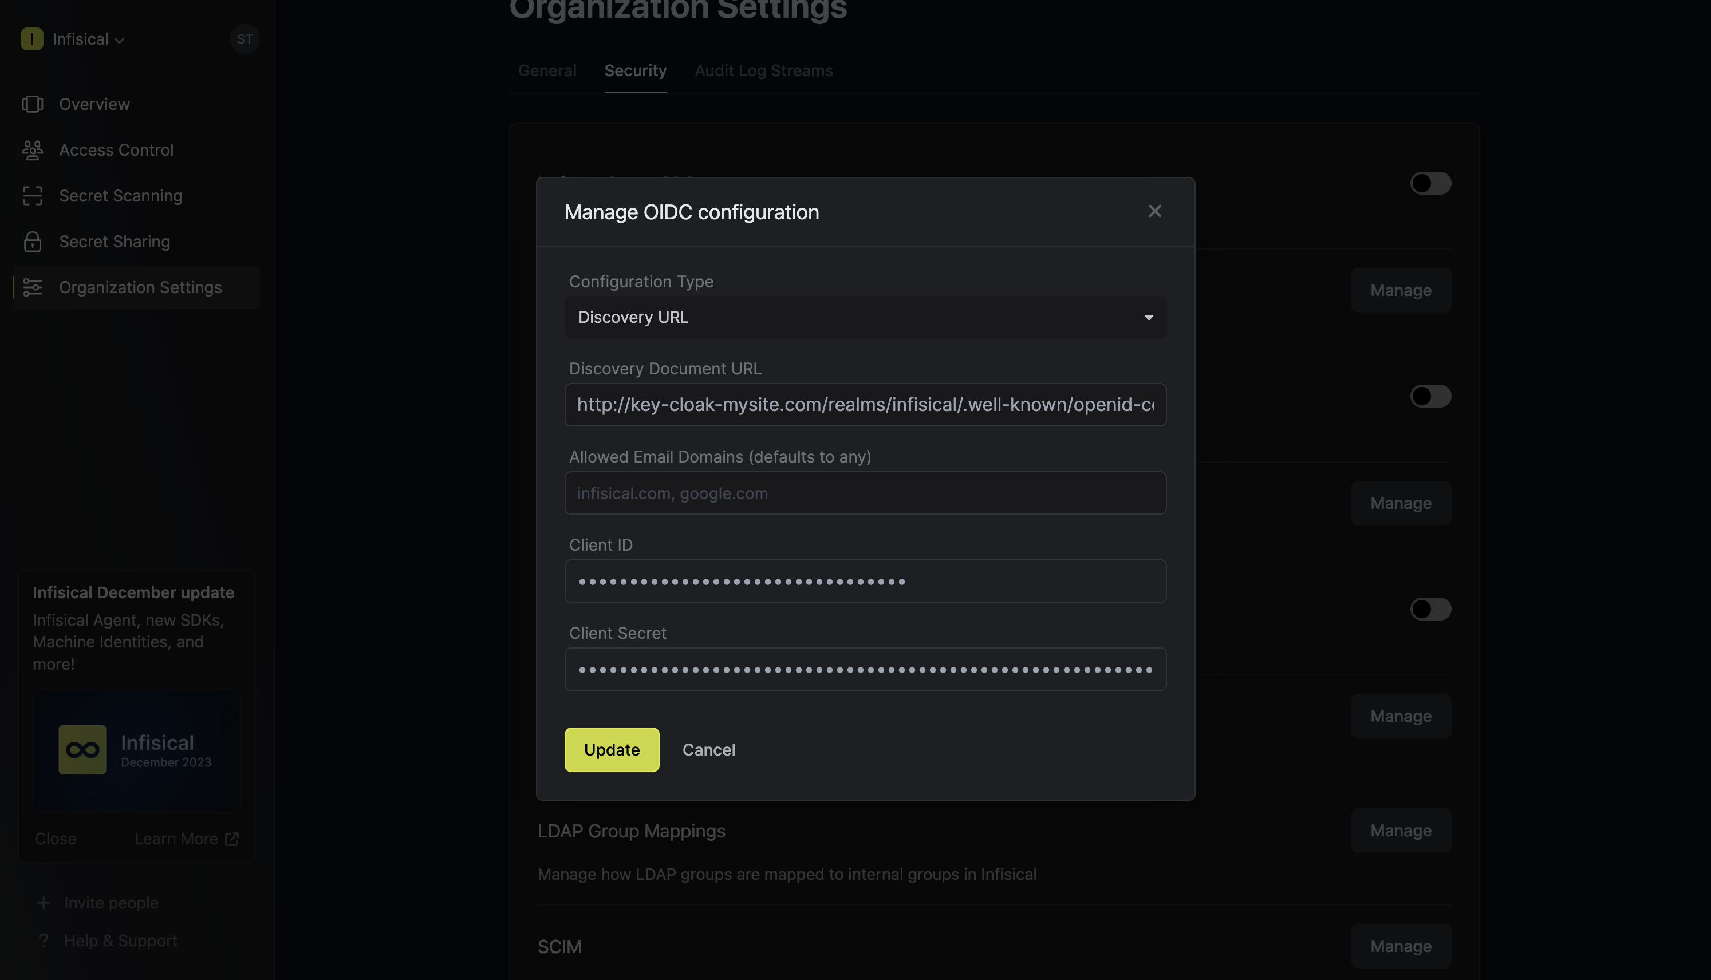The width and height of the screenshot is (1711, 980).
Task: Click the Infisical organization logo icon
Action: click(31, 39)
